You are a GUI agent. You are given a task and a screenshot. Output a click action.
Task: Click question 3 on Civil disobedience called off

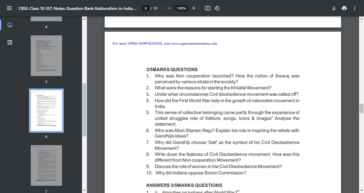(222, 94)
